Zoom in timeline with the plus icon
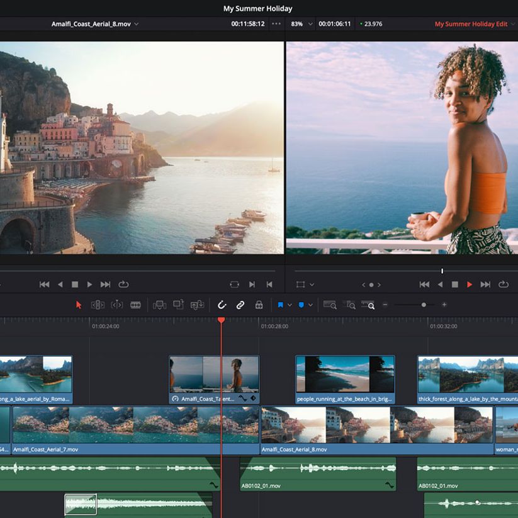 444,305
